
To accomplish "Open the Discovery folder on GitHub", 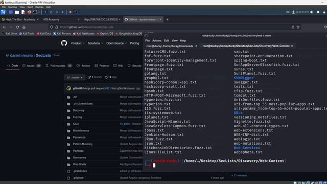I will (78, 110).
